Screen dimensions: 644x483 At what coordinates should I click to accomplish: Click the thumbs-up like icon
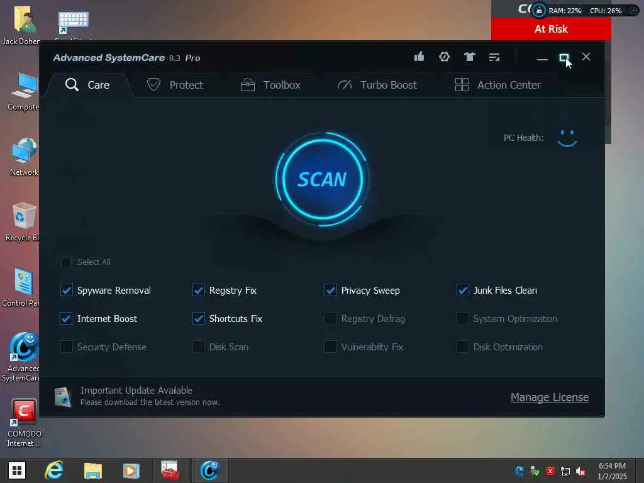[419, 56]
